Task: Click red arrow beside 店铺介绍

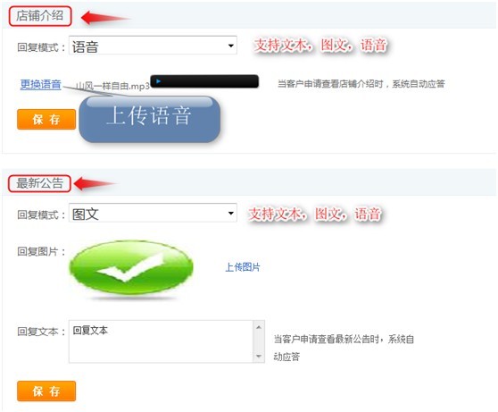Action: [105, 18]
